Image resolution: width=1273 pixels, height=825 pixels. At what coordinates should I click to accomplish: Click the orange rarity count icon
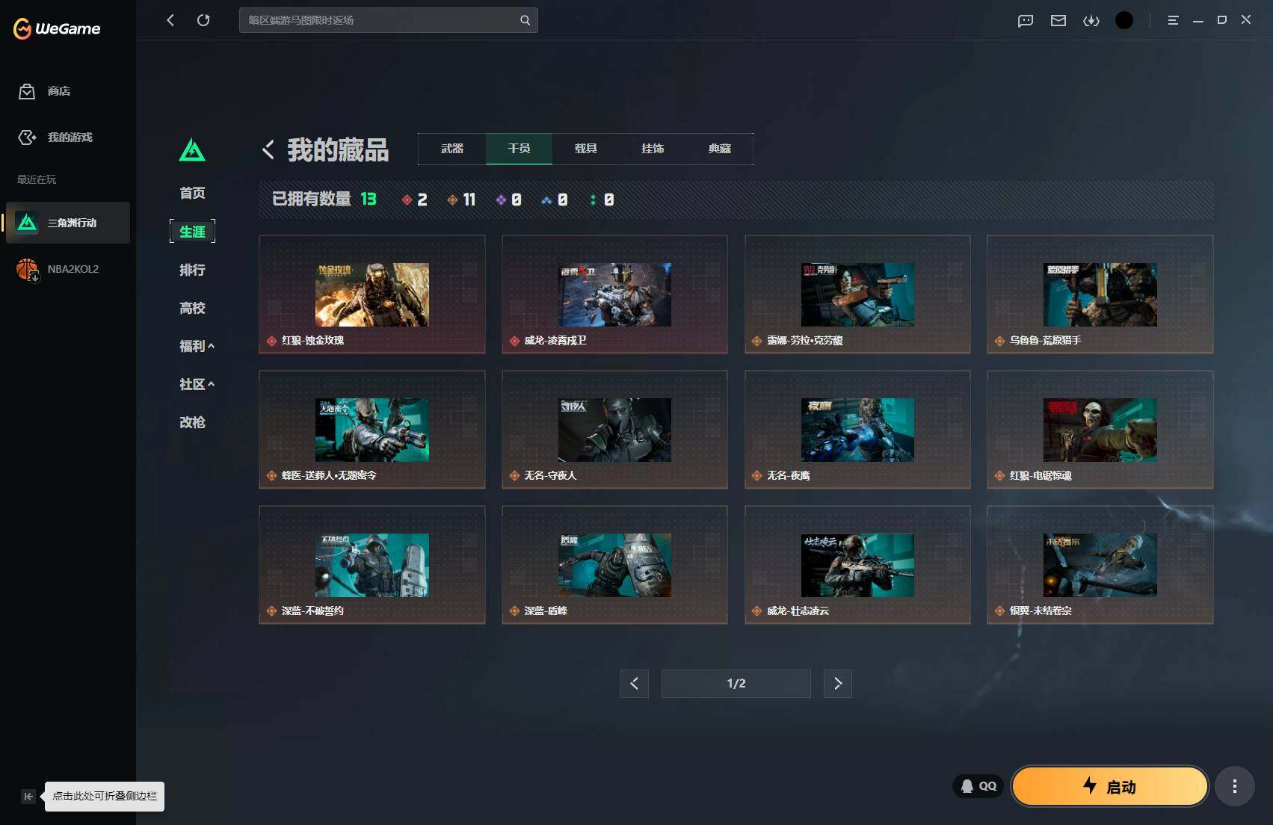pyautogui.click(x=452, y=200)
